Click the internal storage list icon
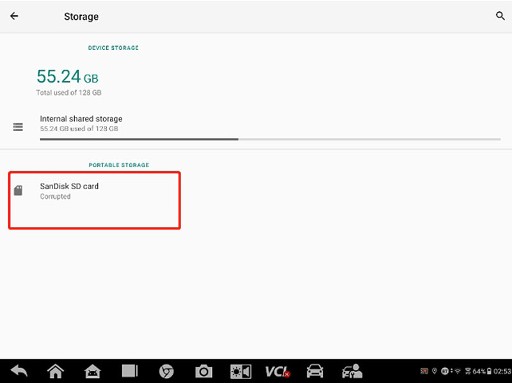This screenshot has height=383, width=512. pos(18,127)
